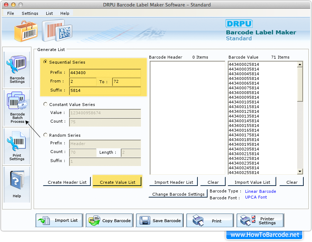Screen dimensions: 312x242
Task: Open the File menu
Action: click(10, 13)
